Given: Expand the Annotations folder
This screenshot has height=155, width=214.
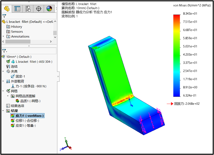Looking at the screenshot, I should (x=4, y=36).
